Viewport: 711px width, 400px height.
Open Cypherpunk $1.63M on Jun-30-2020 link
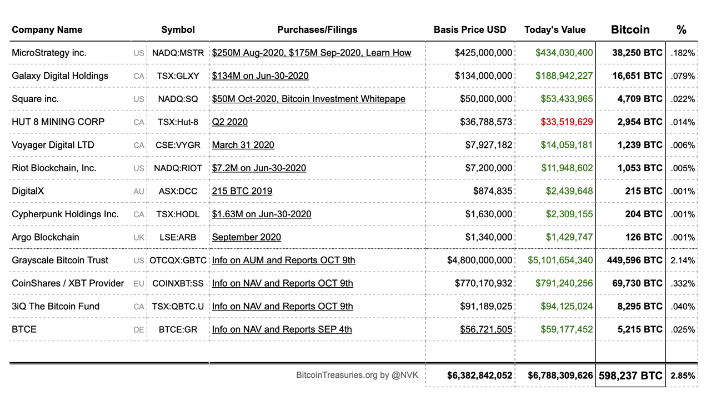click(262, 214)
